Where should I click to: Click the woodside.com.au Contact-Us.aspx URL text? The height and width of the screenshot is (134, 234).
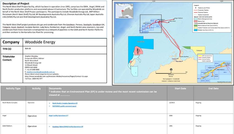[56, 76]
